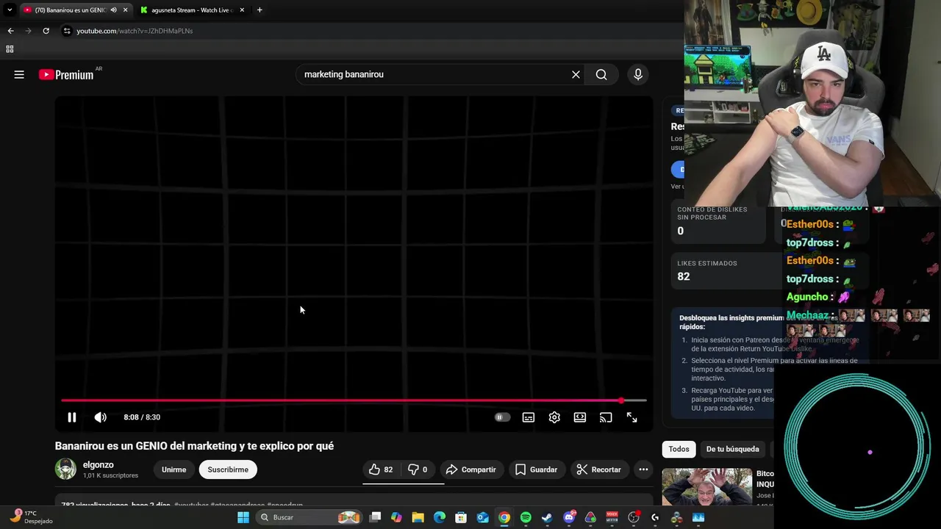Submit search with magnifier button
941x529 pixels.
pos(601,74)
